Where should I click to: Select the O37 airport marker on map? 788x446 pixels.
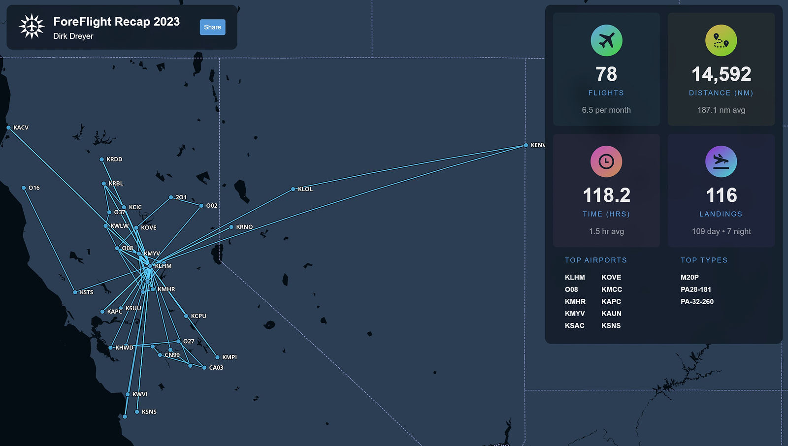tap(109, 213)
